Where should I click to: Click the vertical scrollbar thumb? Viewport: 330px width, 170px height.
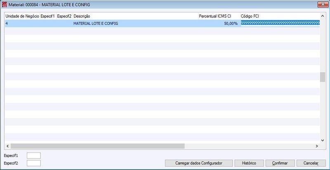point(323,77)
